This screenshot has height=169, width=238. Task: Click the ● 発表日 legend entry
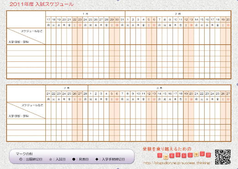[x=81, y=159]
